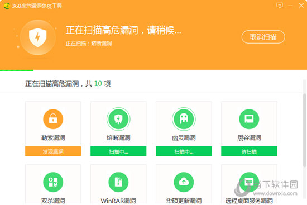Click the 扫描中 status under 熔断漏洞
This screenshot has width=307, height=205.
118,151
